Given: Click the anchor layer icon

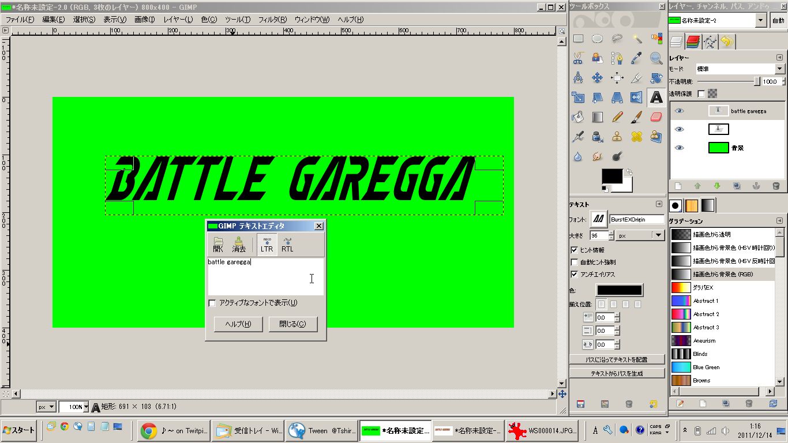Looking at the screenshot, I should click(756, 186).
